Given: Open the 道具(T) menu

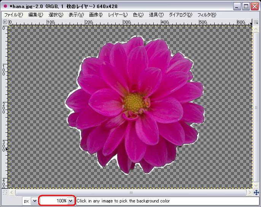Looking at the screenshot, I should click(x=156, y=15).
